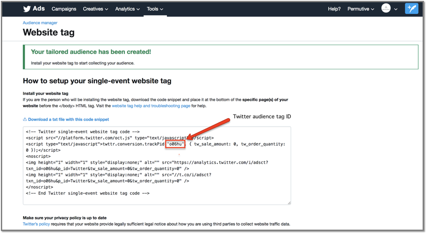Click the 'analytics.twitter.com/i/adsct?' image line
The width and height of the screenshot is (427, 234).
(147, 162)
